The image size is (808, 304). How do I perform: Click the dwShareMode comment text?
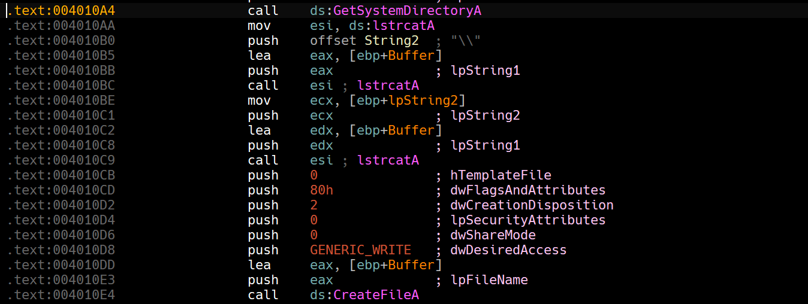point(493,235)
